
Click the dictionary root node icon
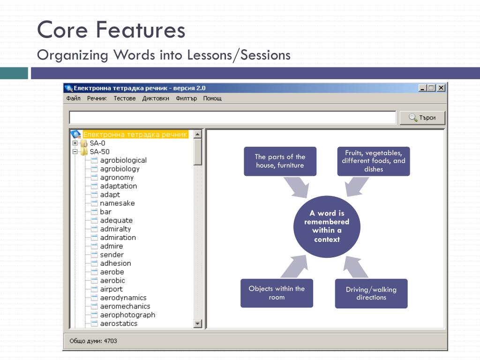point(75,134)
